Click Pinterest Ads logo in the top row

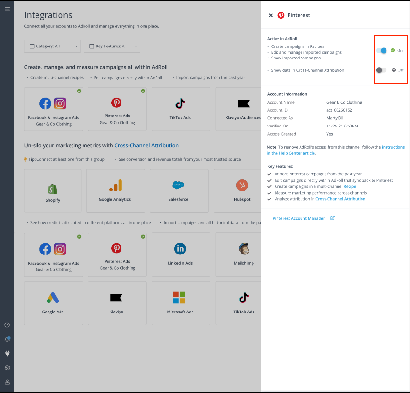pos(116,103)
